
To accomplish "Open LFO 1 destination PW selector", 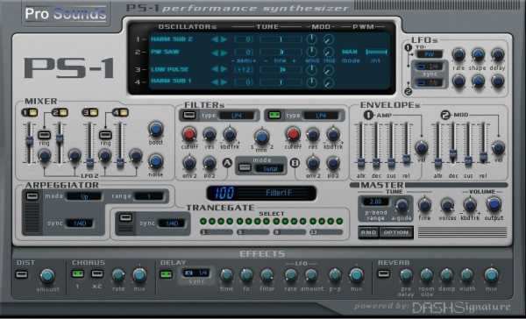I will coord(430,53).
